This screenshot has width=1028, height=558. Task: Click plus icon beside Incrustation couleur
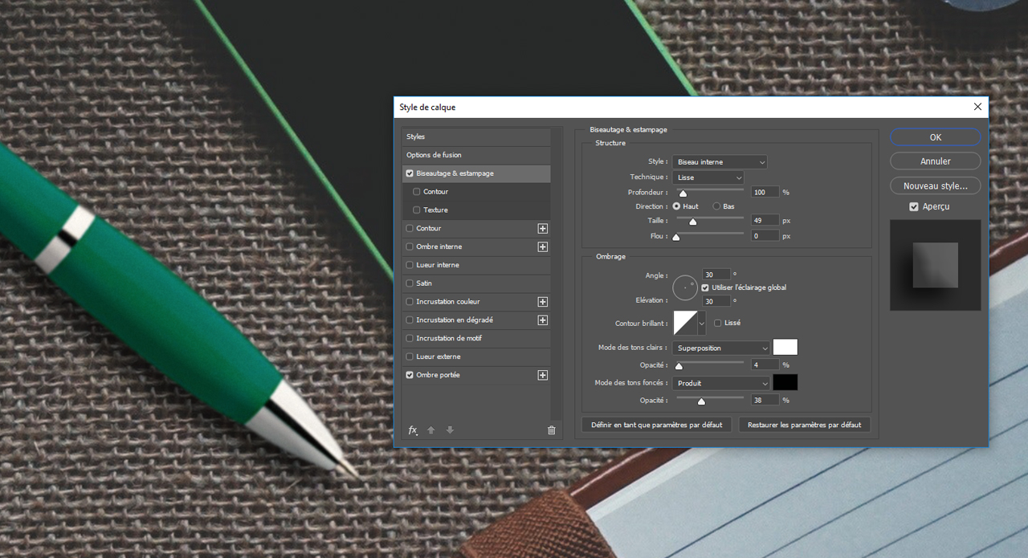543,302
